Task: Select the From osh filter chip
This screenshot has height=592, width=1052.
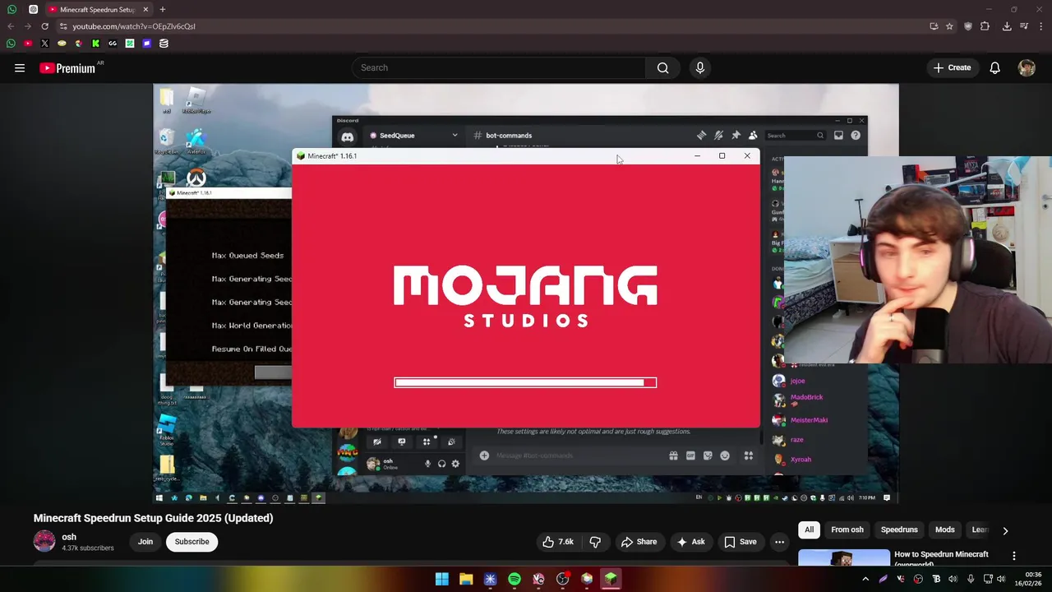Action: (847, 530)
